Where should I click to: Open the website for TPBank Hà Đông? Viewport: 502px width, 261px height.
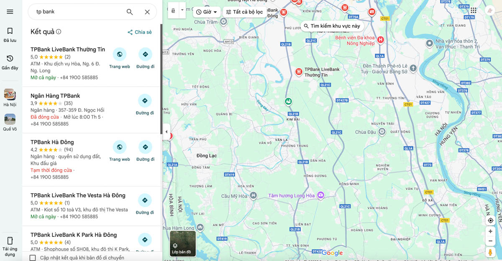click(x=120, y=151)
